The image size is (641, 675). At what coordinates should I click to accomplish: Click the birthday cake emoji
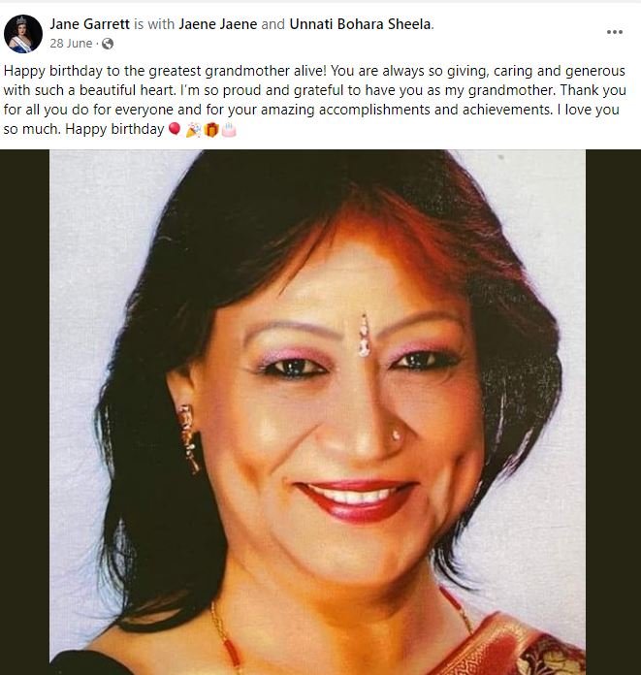(229, 129)
